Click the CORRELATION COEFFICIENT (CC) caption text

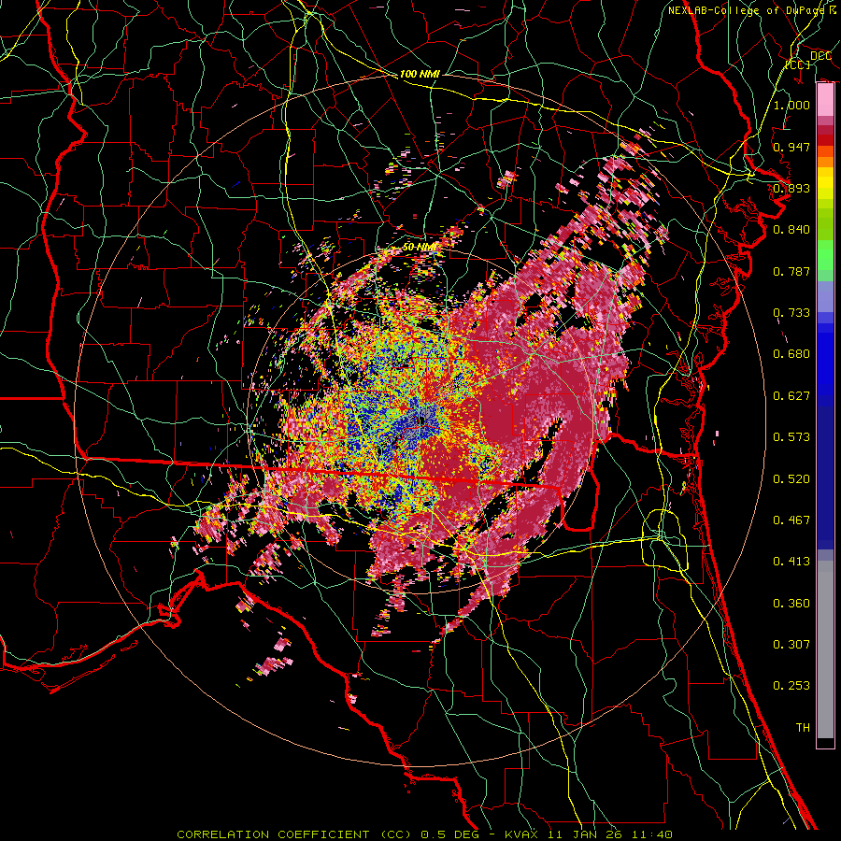tap(294, 834)
